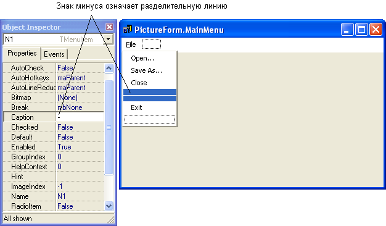The width and height of the screenshot is (386, 226).
Task: Close the PictureForm.MainMenu designer window
Action: point(376,30)
